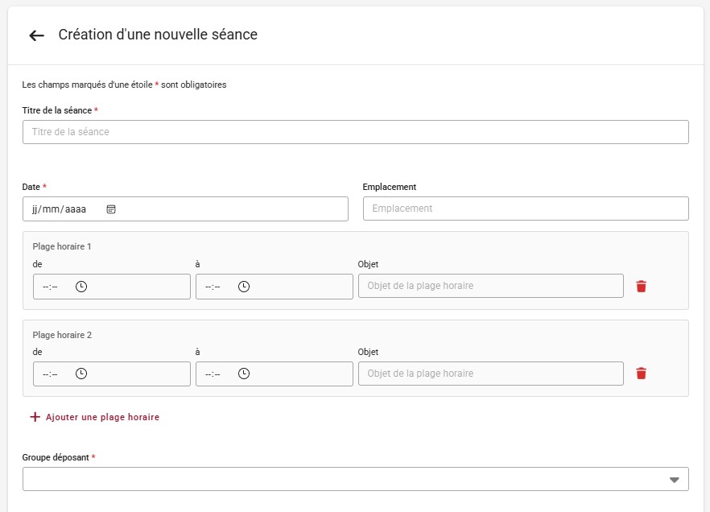
Task: Expand the Groupe déposant dropdown arrow
Action: click(x=674, y=480)
